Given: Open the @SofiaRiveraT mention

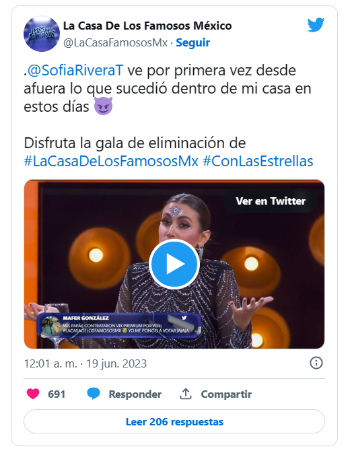Looking at the screenshot, I should pos(75,71).
